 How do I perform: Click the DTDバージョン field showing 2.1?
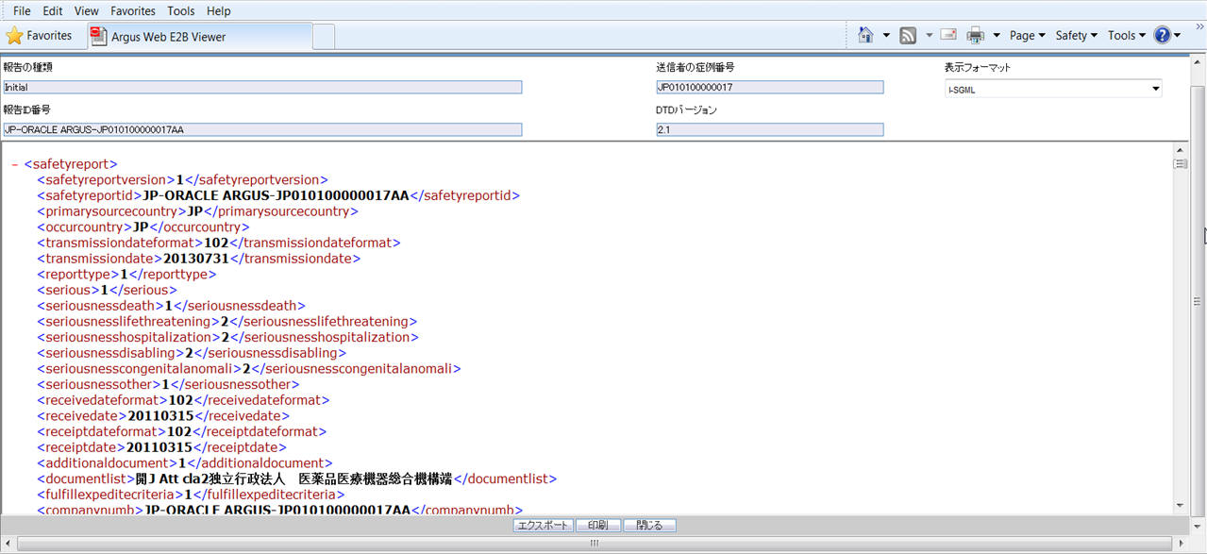(x=770, y=129)
